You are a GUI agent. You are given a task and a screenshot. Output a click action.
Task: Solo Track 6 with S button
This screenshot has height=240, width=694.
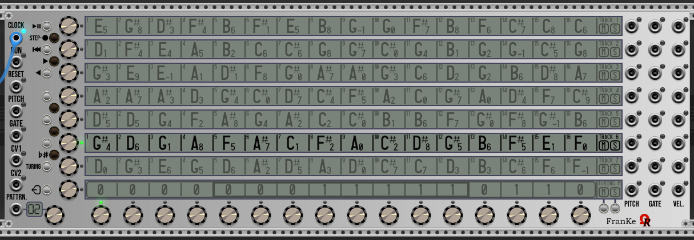tap(615, 146)
